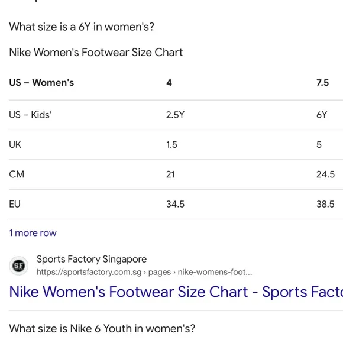Click the 34.5 value in the EU row
The width and height of the screenshot is (343, 343).
175,204
